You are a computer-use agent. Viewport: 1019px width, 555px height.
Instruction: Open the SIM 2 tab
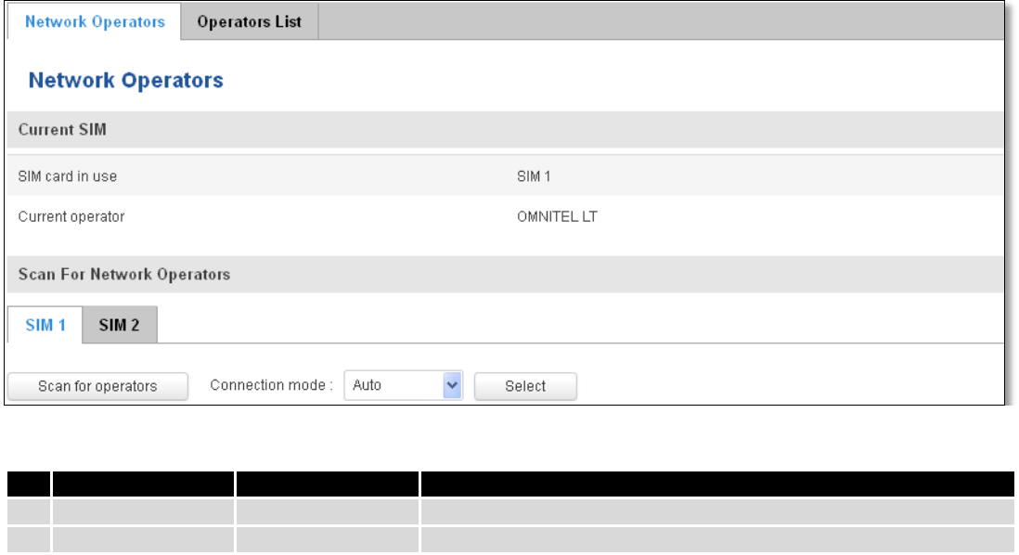pos(120,325)
